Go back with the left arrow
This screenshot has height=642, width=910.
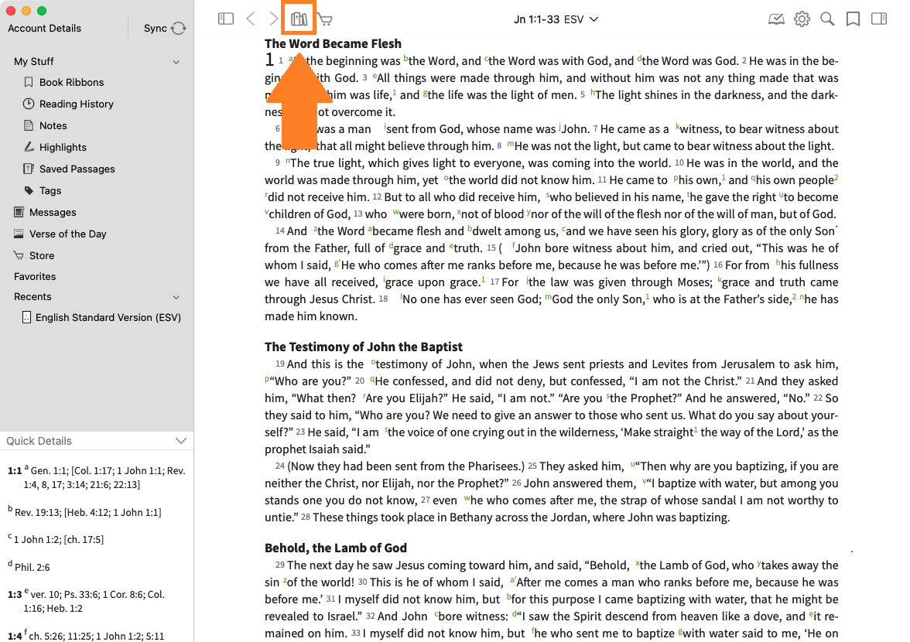(250, 19)
